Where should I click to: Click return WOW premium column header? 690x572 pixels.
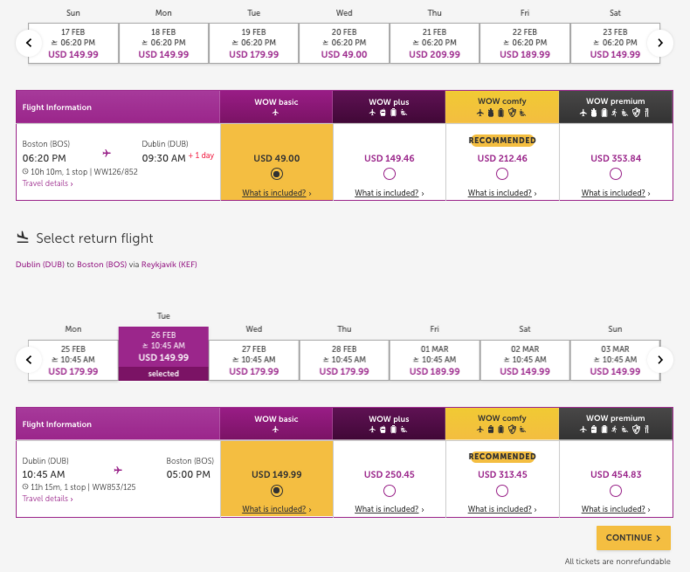pos(616,424)
